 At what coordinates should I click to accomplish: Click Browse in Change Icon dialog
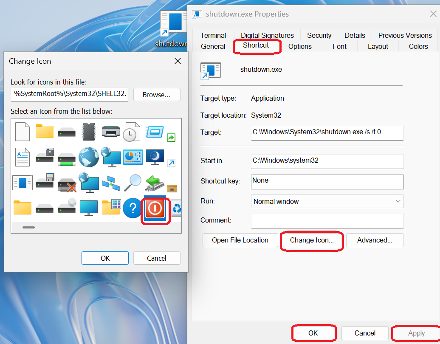pos(157,95)
